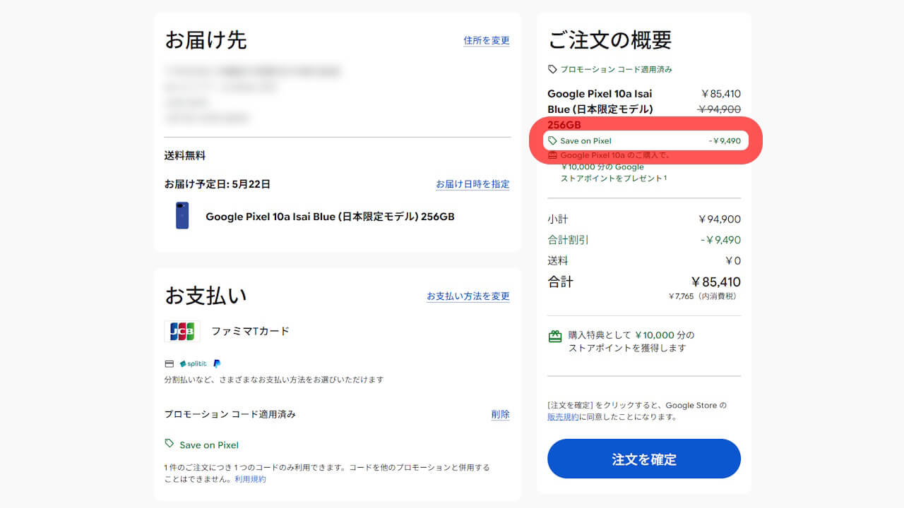This screenshot has height=508, width=904.
Task: Click the Pixel 10a product thumbnail
Action: click(182, 216)
